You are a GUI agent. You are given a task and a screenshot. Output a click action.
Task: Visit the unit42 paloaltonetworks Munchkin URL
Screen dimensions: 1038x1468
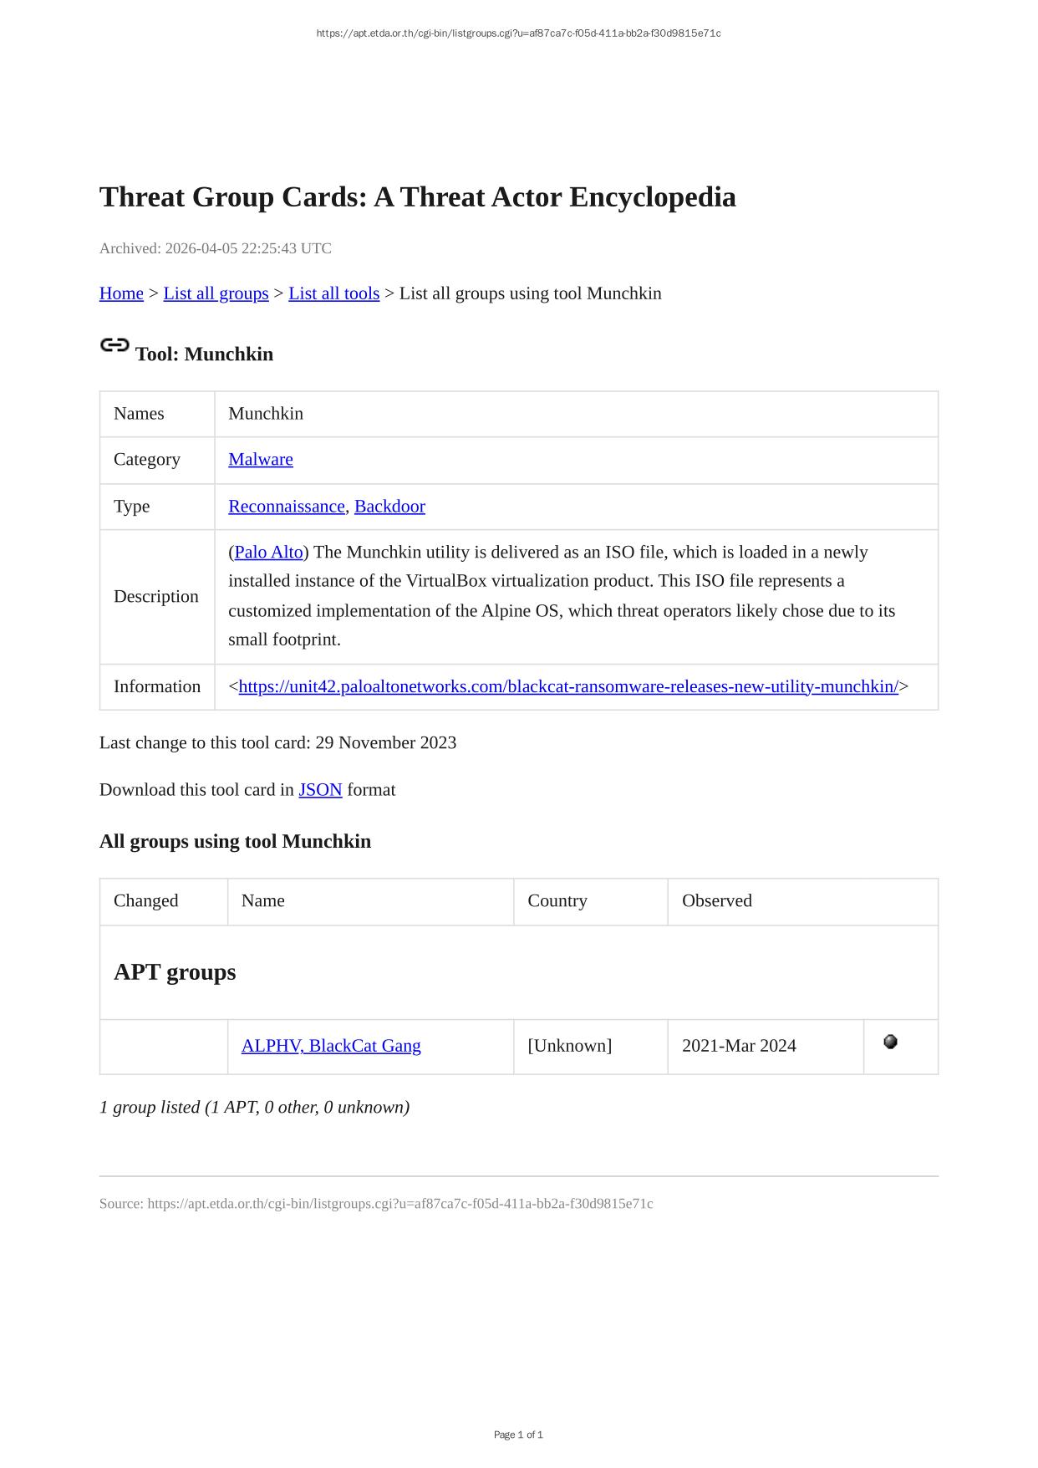point(568,687)
